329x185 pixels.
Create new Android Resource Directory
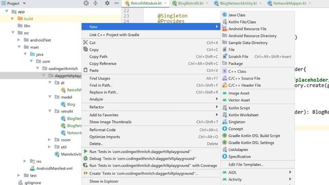(258, 35)
